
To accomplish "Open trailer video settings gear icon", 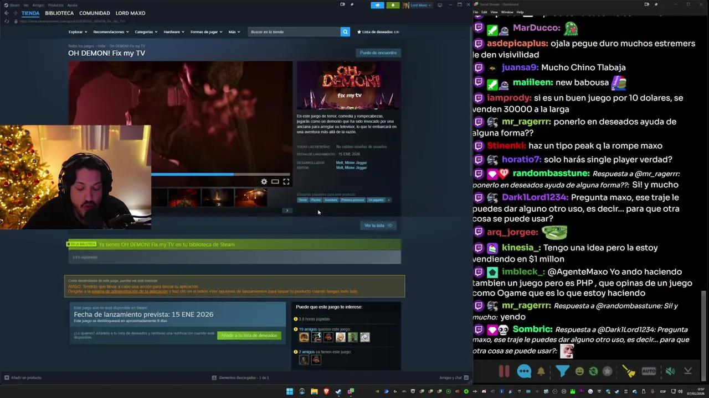I will tap(264, 182).
